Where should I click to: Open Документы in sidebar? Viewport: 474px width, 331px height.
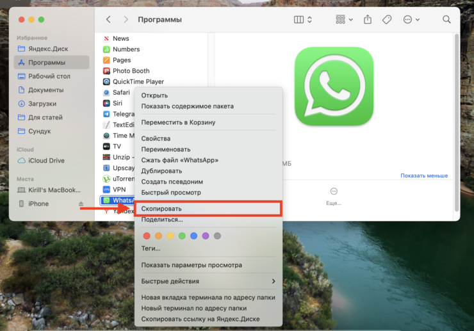coord(51,90)
